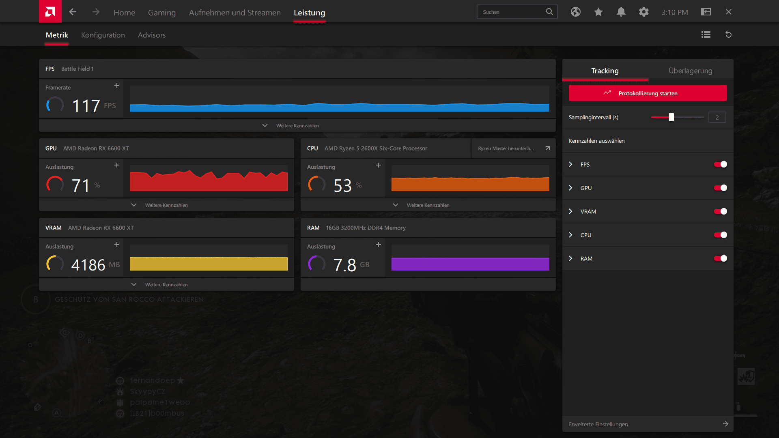Click the VRAM yellow usage graph
This screenshot has height=438, width=779.
[209, 258]
